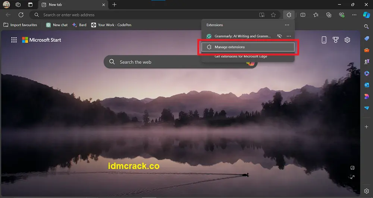This screenshot has width=373, height=198.
Task: Refresh the page
Action: pos(21,15)
